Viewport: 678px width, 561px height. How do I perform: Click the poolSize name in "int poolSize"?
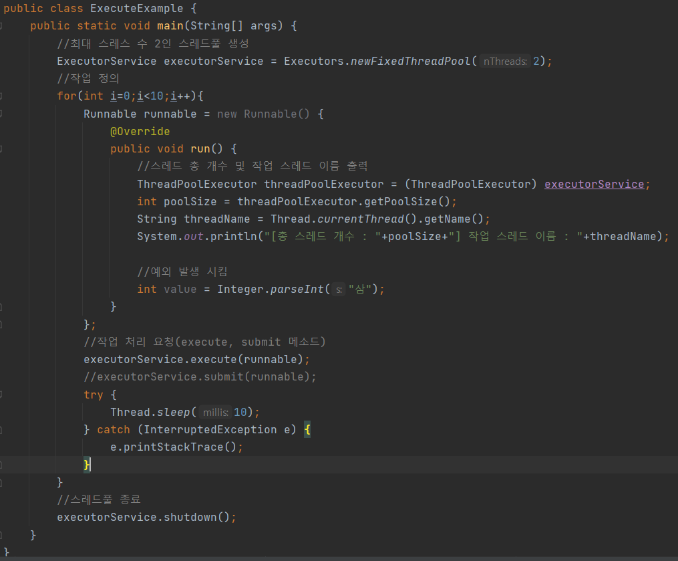pyautogui.click(x=190, y=201)
